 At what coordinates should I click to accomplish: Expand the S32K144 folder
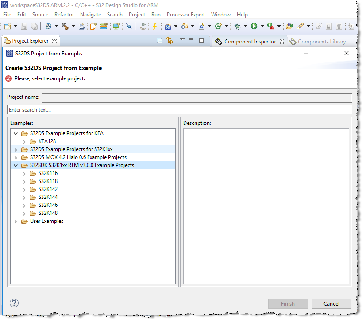point(24,198)
